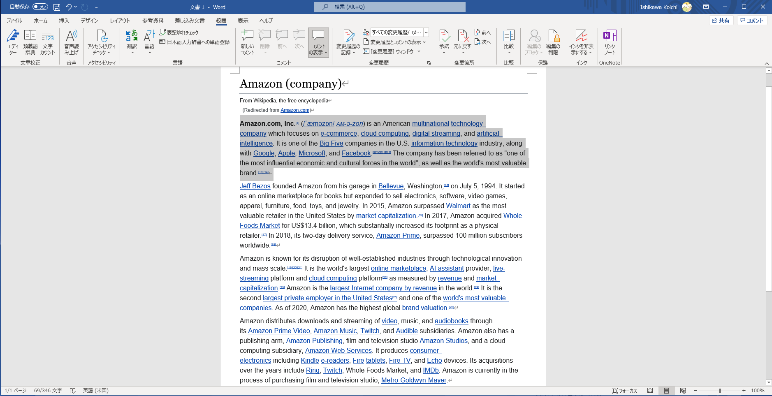Viewport: 772px width, 396px height.
Task: Click 日本語入力辞書への単語登録
Action: pos(194,42)
